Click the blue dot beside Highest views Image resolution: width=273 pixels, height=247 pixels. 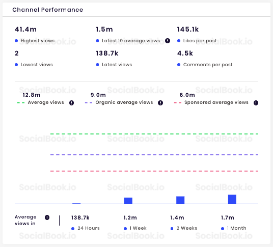point(16,41)
